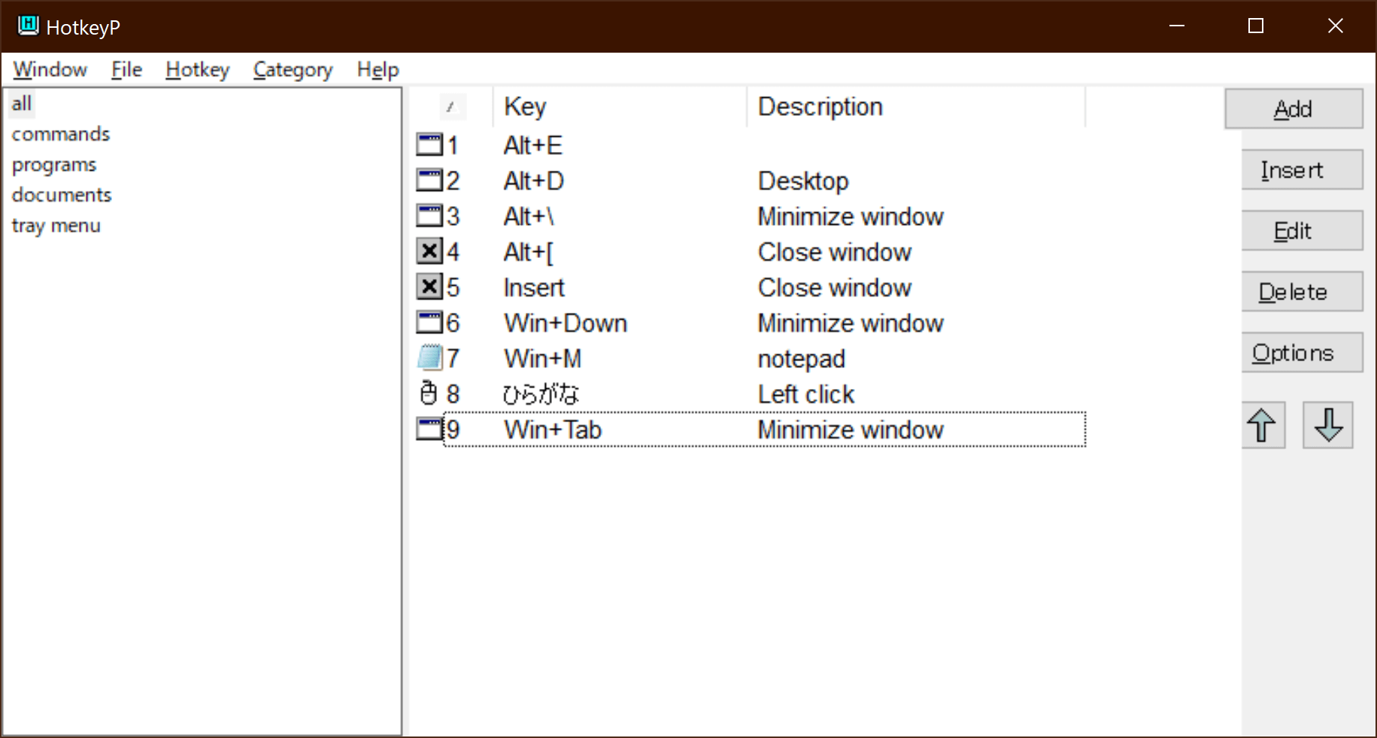Move hotkey down with the down arrow button

1328,425
